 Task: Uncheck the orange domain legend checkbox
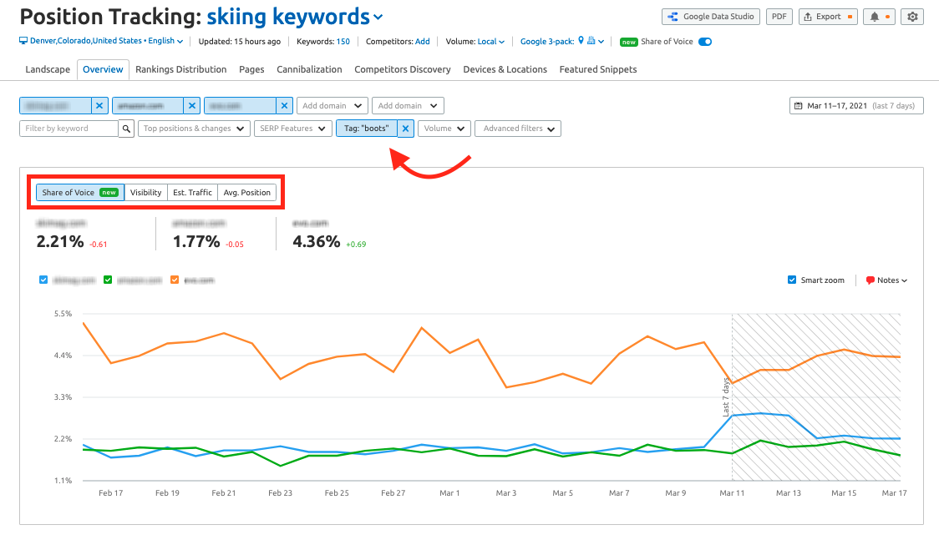click(x=175, y=280)
